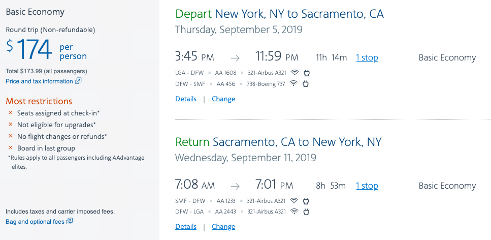Click Wi-Fi icon for flight AA 456
The image size is (491, 240).
coord(293,83)
